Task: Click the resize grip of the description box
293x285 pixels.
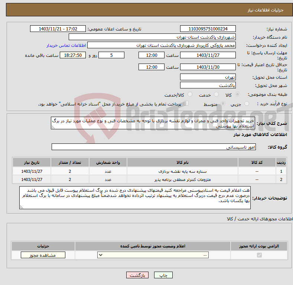Action: point(53,127)
